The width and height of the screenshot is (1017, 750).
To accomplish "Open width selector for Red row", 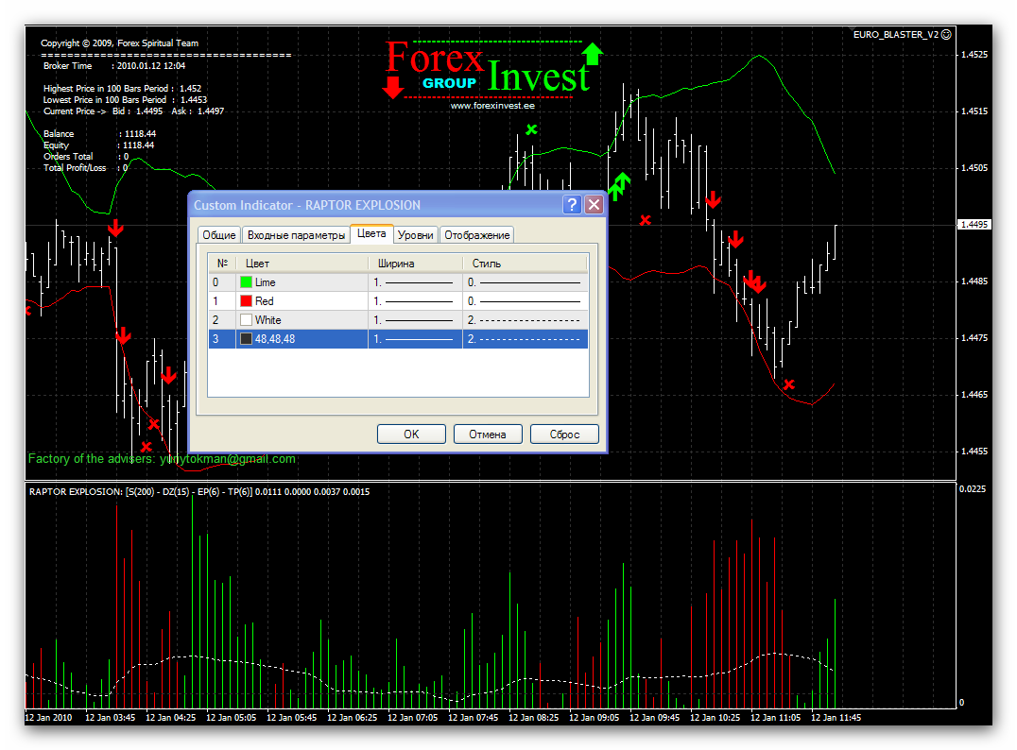I will pyautogui.click(x=414, y=300).
